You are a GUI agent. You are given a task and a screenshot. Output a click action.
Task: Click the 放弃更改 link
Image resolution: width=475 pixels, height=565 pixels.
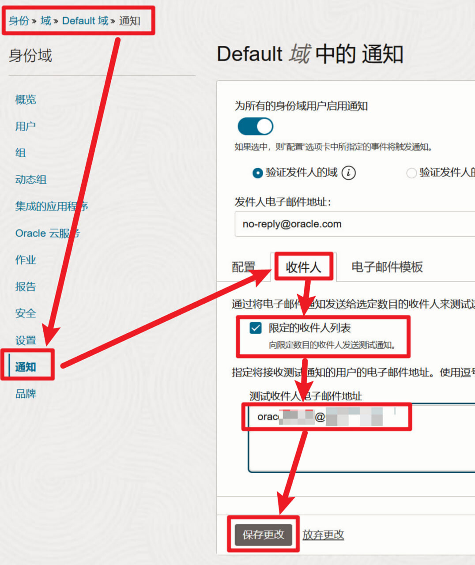pyautogui.click(x=323, y=535)
